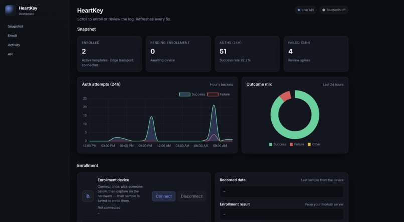Screen dimensions: 404x222
Task: Click the HeartKey logo icon in sidebar
Action: [x=11, y=11]
